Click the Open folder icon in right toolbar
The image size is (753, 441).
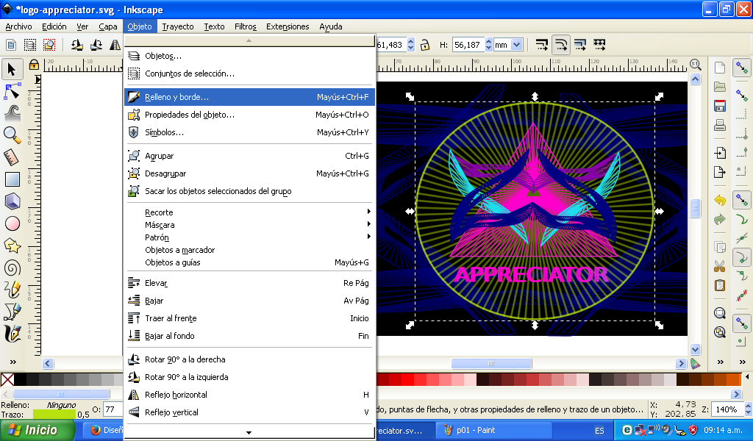(x=719, y=87)
